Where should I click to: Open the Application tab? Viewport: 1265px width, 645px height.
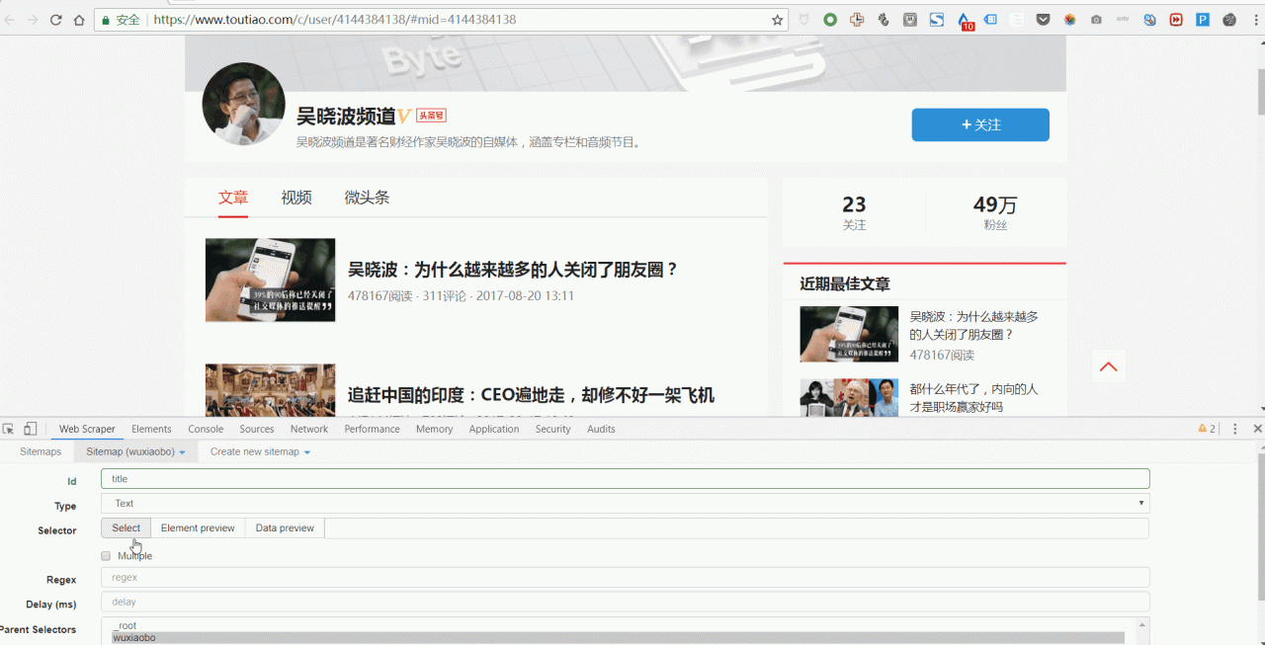click(494, 429)
